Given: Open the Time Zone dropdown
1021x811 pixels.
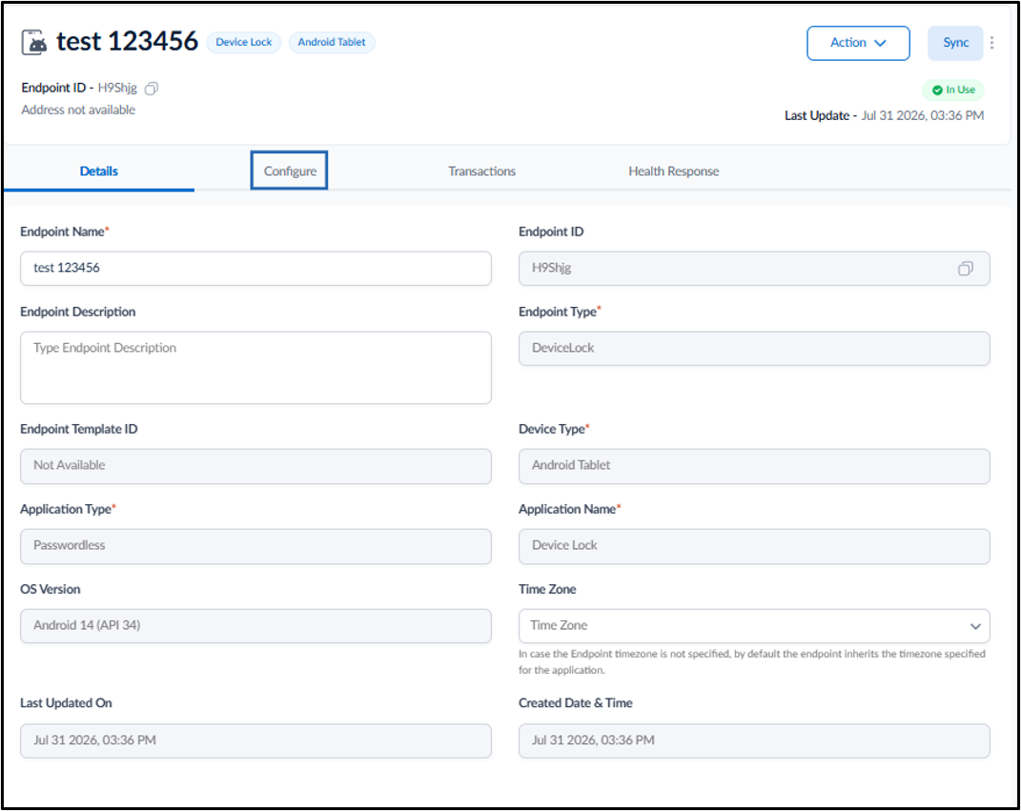Looking at the screenshot, I should coord(754,625).
